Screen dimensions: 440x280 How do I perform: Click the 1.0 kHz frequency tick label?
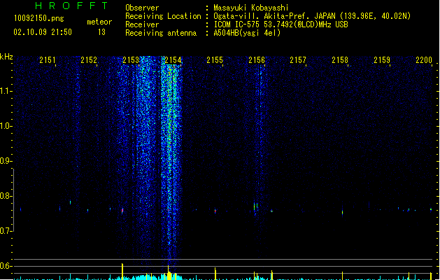pyautogui.click(x=6, y=126)
